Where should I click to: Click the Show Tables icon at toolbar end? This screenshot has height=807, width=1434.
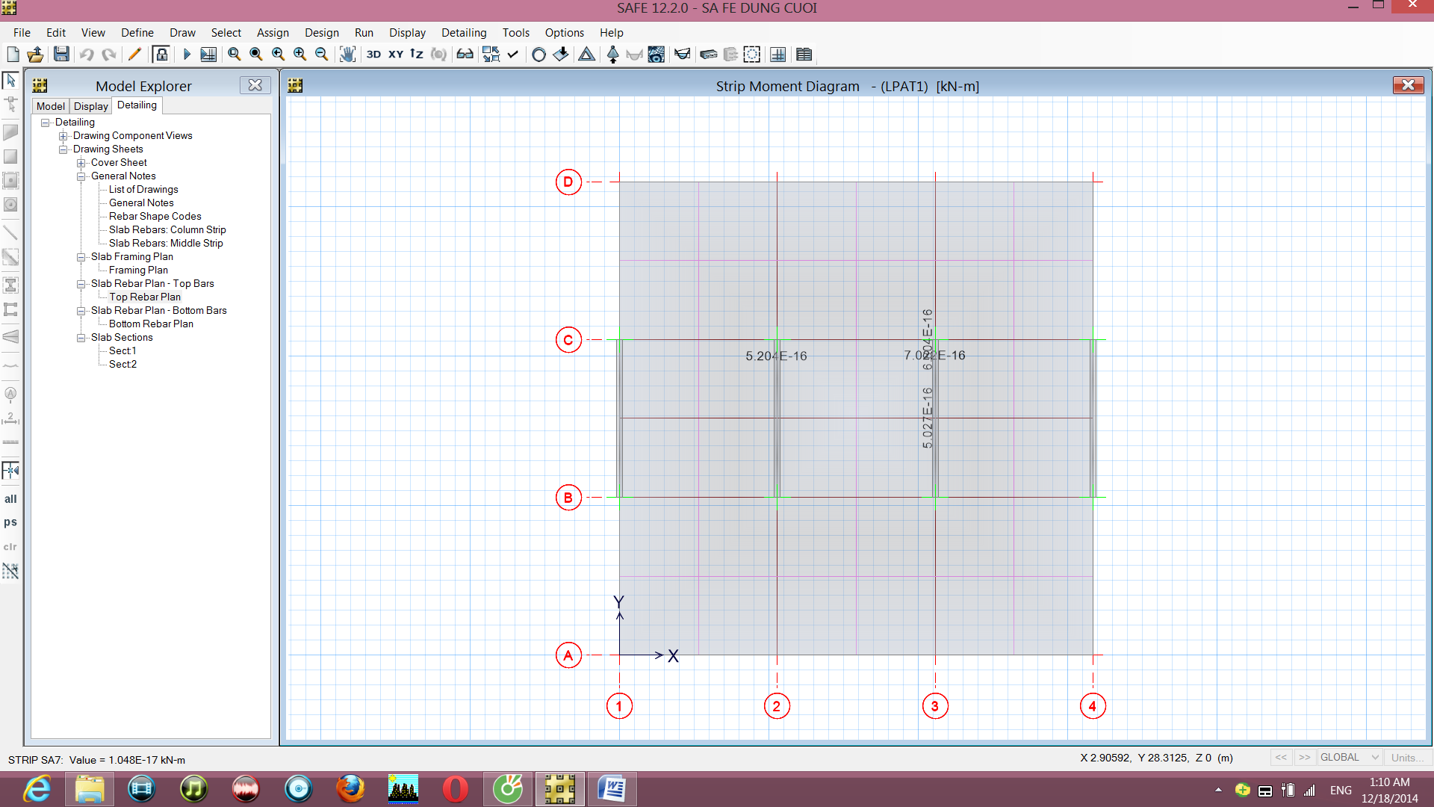(x=804, y=54)
